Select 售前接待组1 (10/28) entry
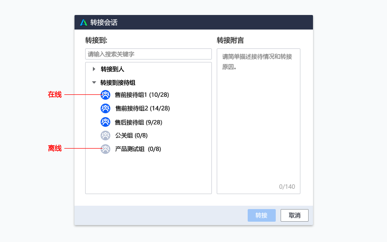The image size is (387, 242). 142,94
